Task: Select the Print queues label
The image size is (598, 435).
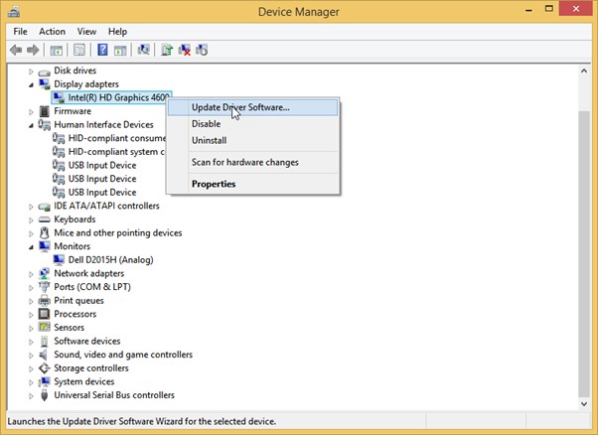Action: [x=78, y=300]
